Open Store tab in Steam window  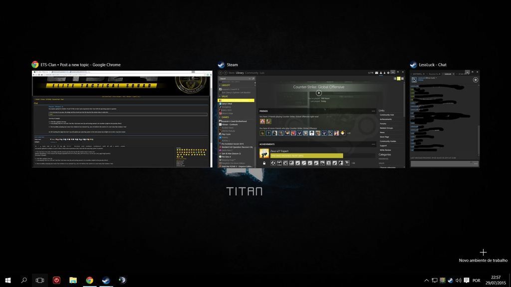coord(232,73)
